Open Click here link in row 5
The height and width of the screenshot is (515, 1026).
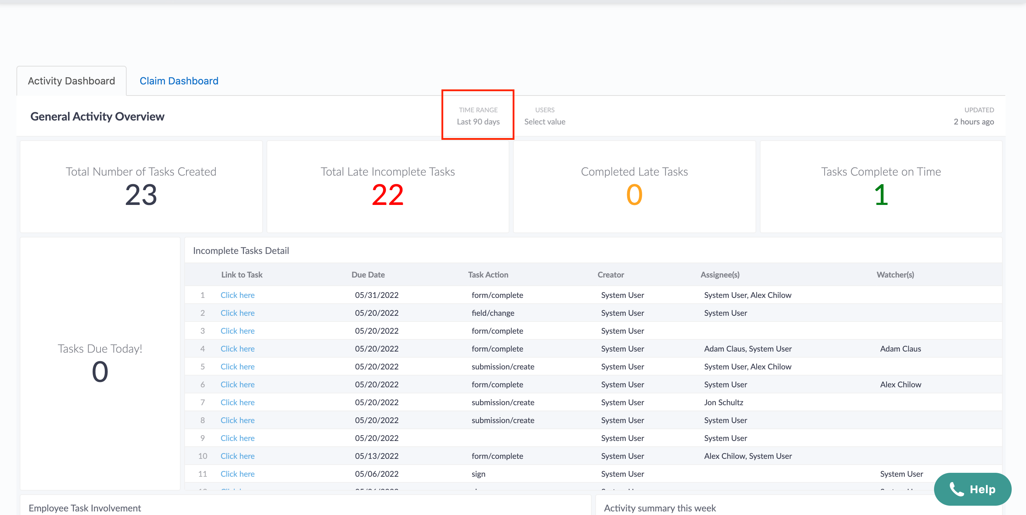point(238,367)
